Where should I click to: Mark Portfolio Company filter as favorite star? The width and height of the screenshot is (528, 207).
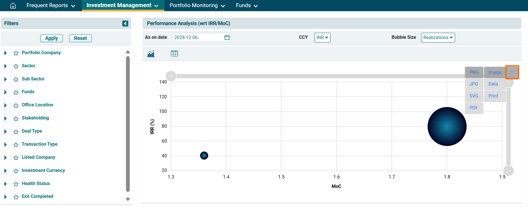point(16,53)
